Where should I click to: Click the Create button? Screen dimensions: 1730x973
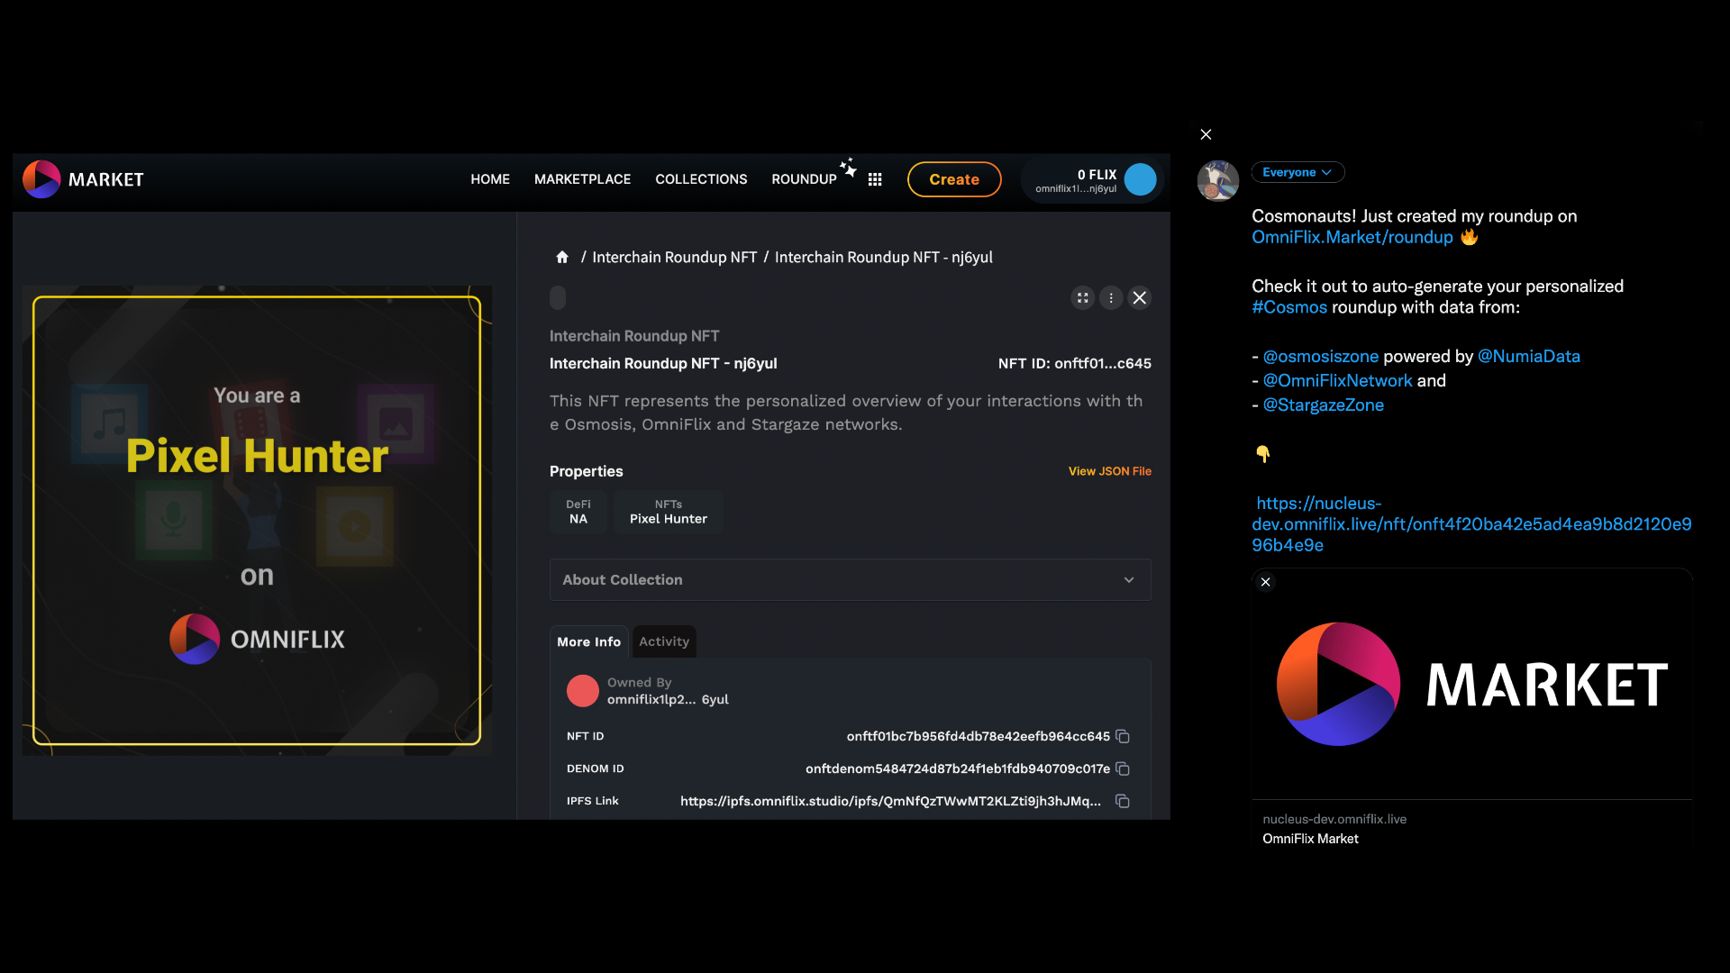pyautogui.click(x=953, y=179)
